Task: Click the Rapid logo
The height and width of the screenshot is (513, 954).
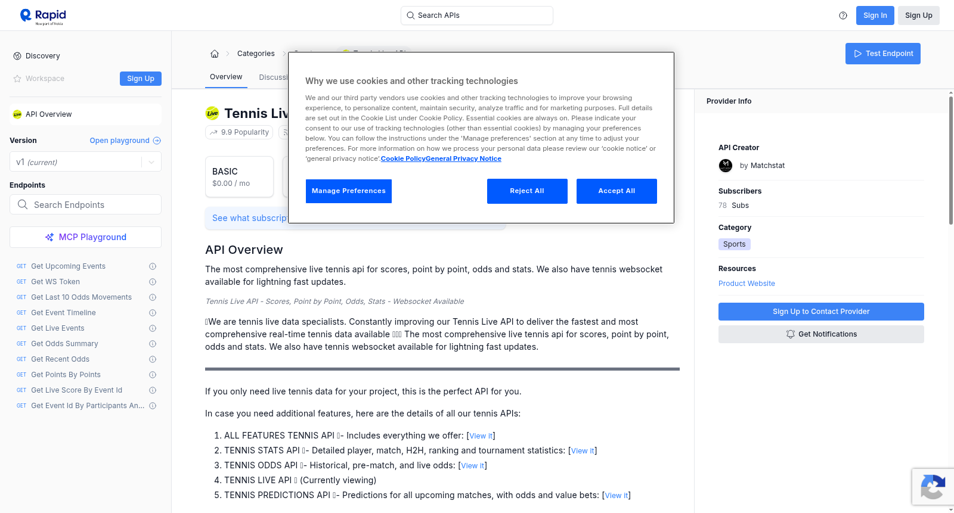Action: coord(43,16)
